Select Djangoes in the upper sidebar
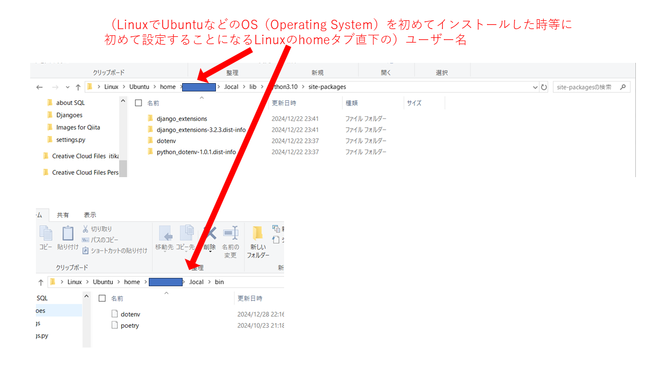The image size is (666, 374). [x=69, y=115]
